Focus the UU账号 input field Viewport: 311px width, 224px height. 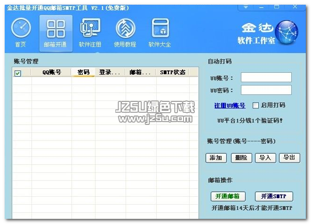[x=266, y=77]
